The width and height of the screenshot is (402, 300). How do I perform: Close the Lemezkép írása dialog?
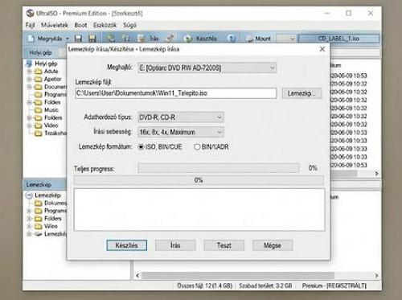[x=322, y=49]
